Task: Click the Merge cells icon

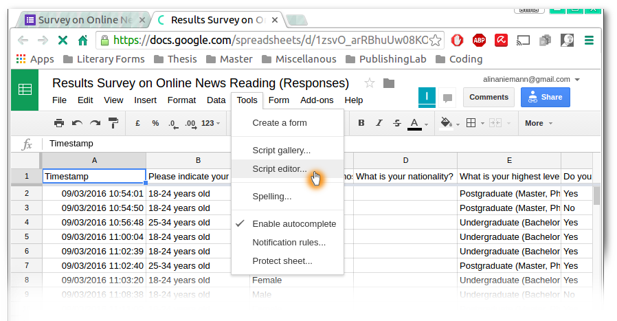Action: pos(495,123)
